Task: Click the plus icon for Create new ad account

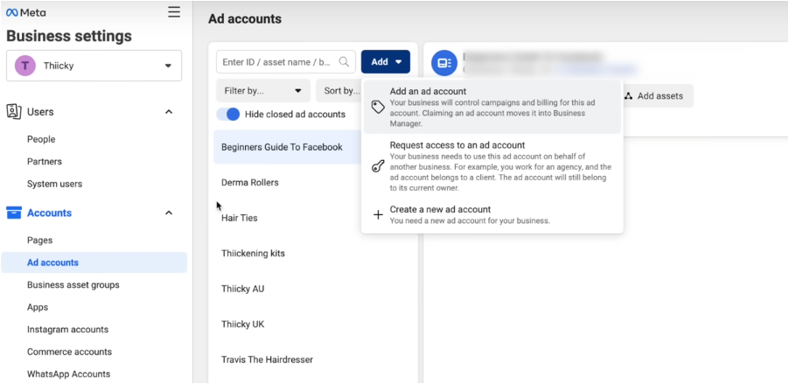Action: [378, 215]
